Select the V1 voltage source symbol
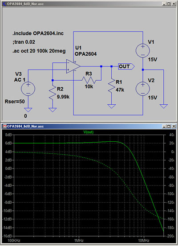 click(143, 50)
